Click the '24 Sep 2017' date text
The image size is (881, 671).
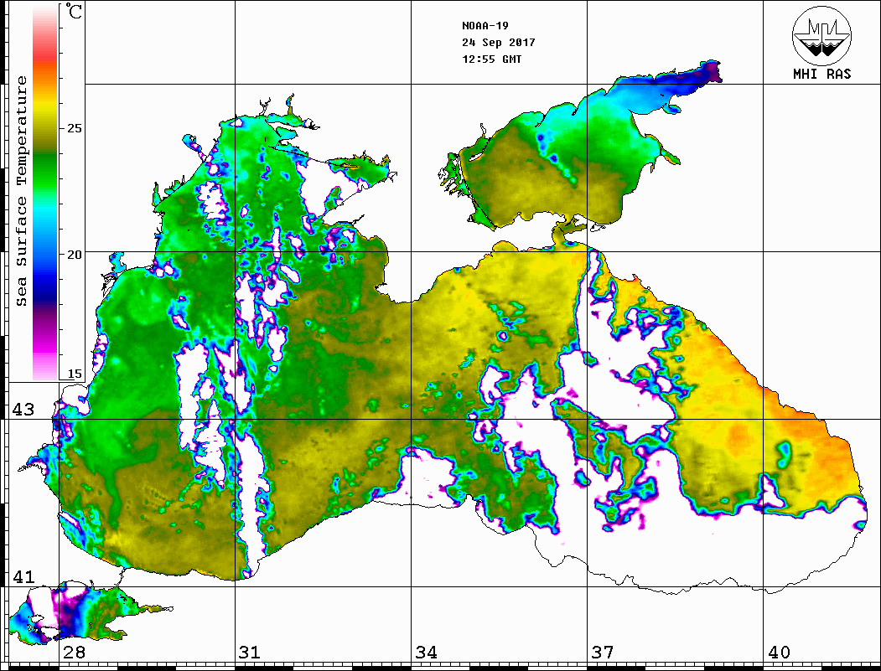click(499, 43)
